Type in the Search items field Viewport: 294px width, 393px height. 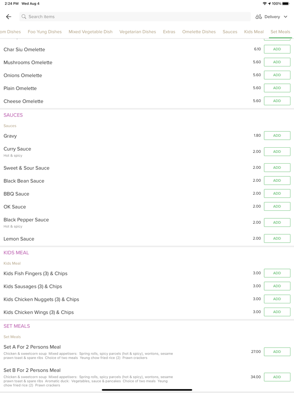134,17
